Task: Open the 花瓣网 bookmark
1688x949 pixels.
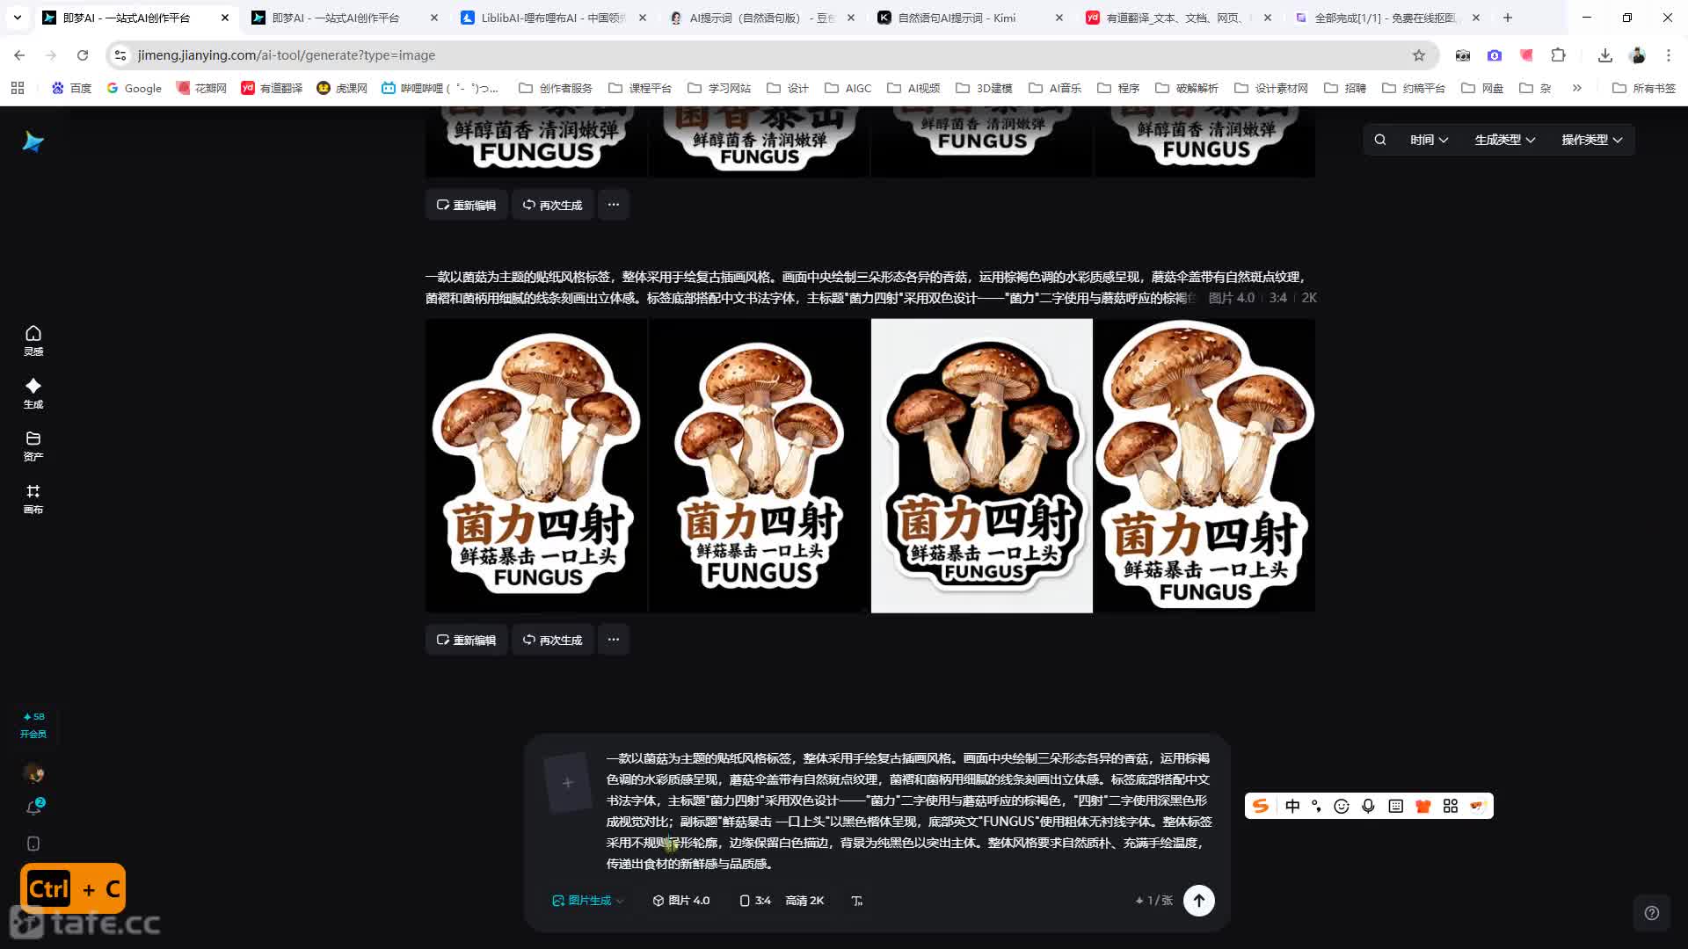Action: (x=201, y=88)
